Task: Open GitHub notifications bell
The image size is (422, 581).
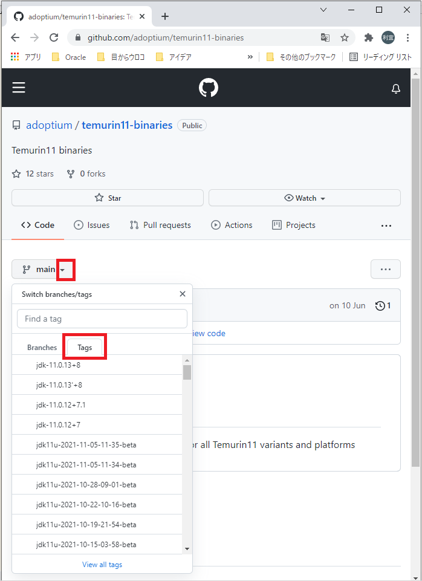Action: click(396, 88)
